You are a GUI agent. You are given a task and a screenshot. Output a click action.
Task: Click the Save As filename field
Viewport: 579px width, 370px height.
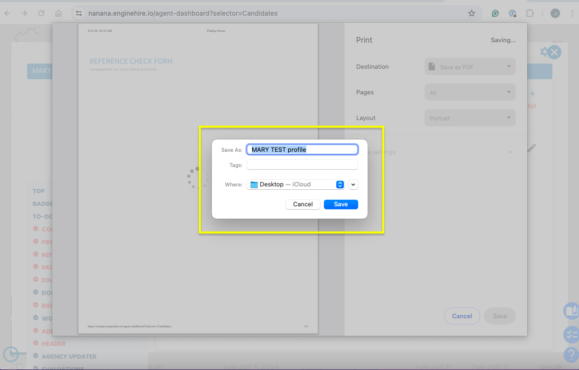coord(302,149)
